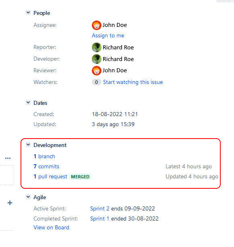Click the Assignee John Doe avatar
Image resolution: width=234 pixels, height=247 pixels.
coord(97,25)
